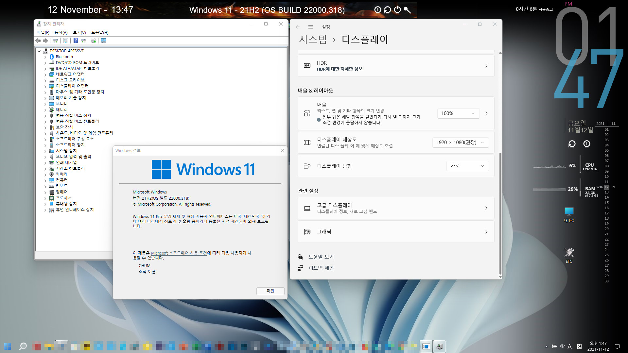The width and height of the screenshot is (628, 353).
Task: Open the ETC desktop icon
Action: (x=569, y=255)
